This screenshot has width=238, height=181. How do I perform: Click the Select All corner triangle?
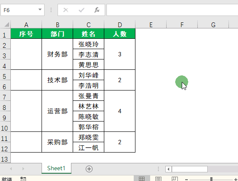pyautogui.click(x=6, y=24)
